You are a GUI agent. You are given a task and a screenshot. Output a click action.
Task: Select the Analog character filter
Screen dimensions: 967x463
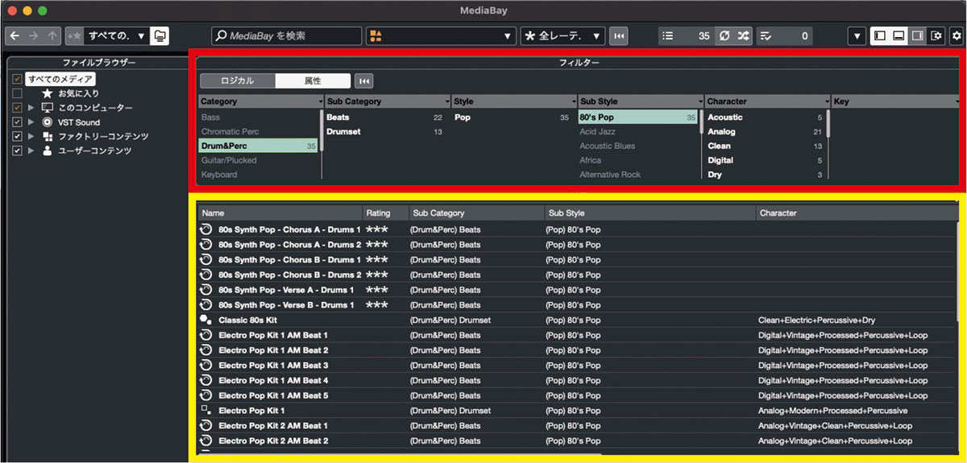pyautogui.click(x=766, y=132)
